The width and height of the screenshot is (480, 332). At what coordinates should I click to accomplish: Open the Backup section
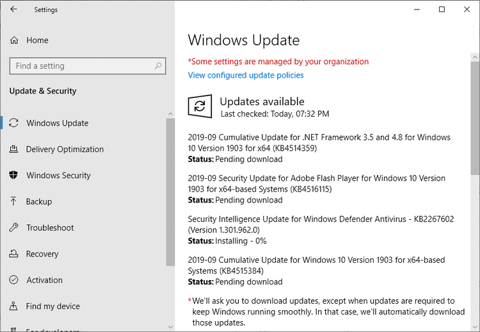(39, 201)
